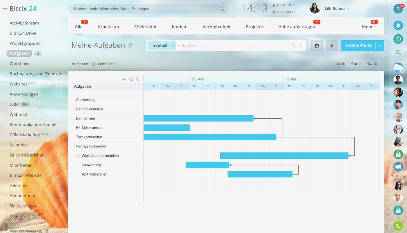Viewport: 407px width, 233px height.
Task: Toggle the hamburger menu next to Bitrix 24
Action: point(5,8)
